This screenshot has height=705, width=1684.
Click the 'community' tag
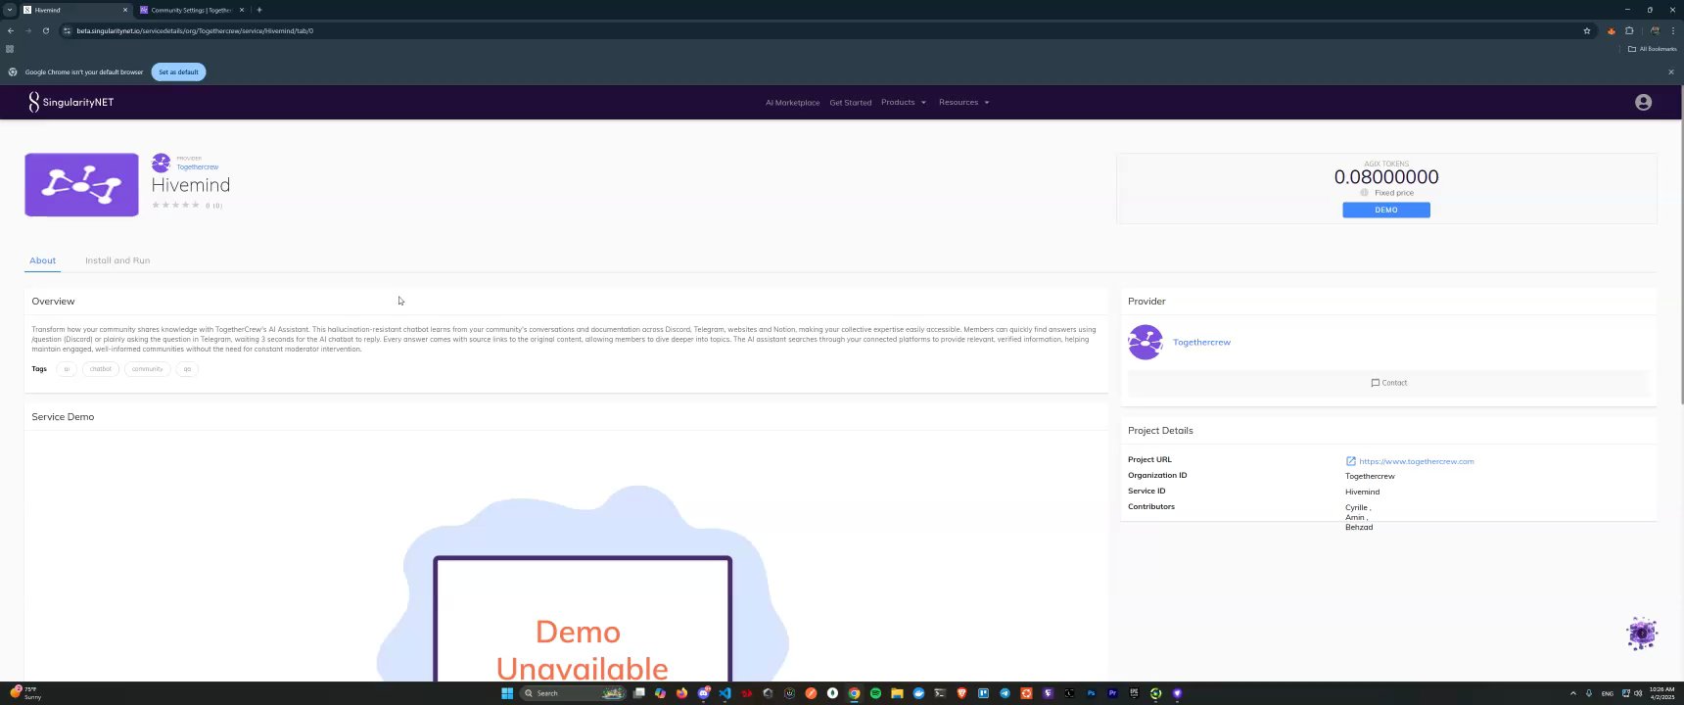[147, 369]
